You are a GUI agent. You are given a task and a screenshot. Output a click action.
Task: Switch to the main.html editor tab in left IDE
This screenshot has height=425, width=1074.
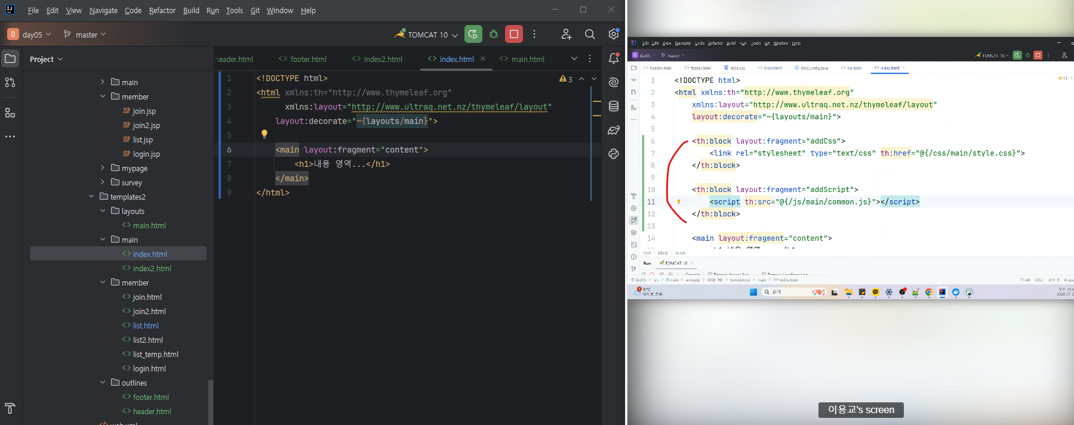click(522, 59)
